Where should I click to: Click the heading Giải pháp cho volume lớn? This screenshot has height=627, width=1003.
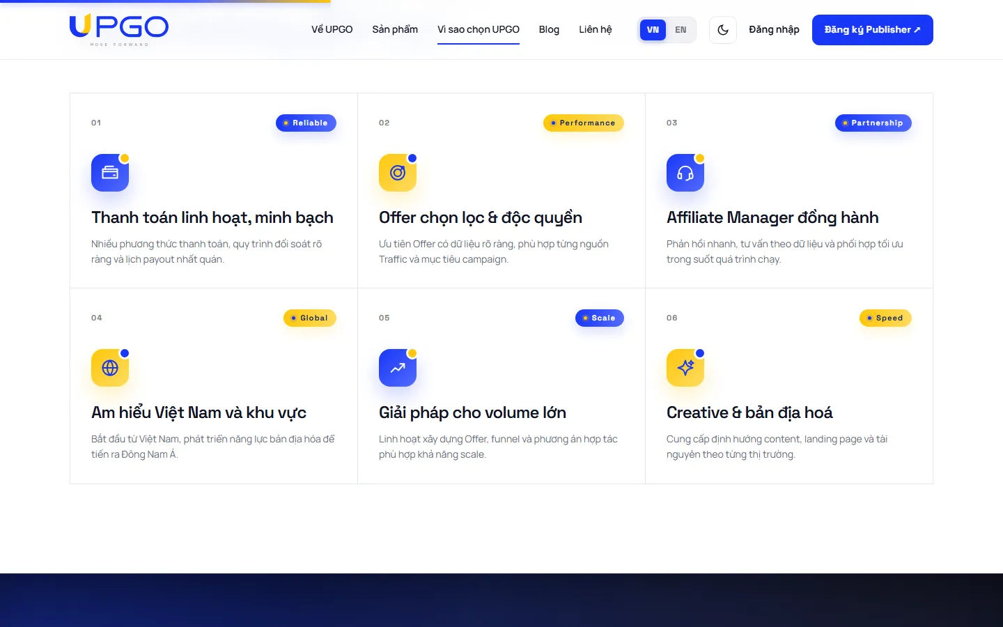pyautogui.click(x=472, y=412)
